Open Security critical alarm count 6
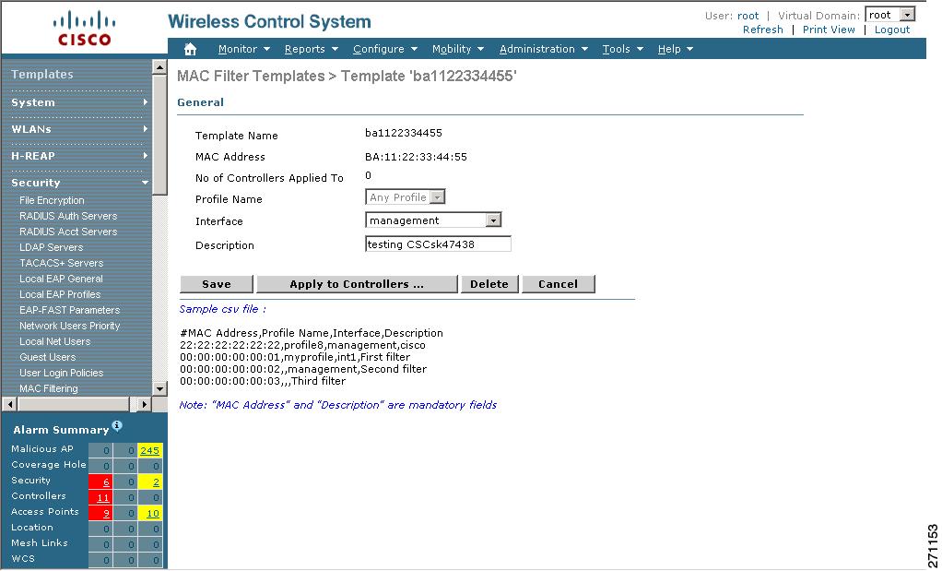Image resolution: width=942 pixels, height=571 pixels. [x=100, y=482]
